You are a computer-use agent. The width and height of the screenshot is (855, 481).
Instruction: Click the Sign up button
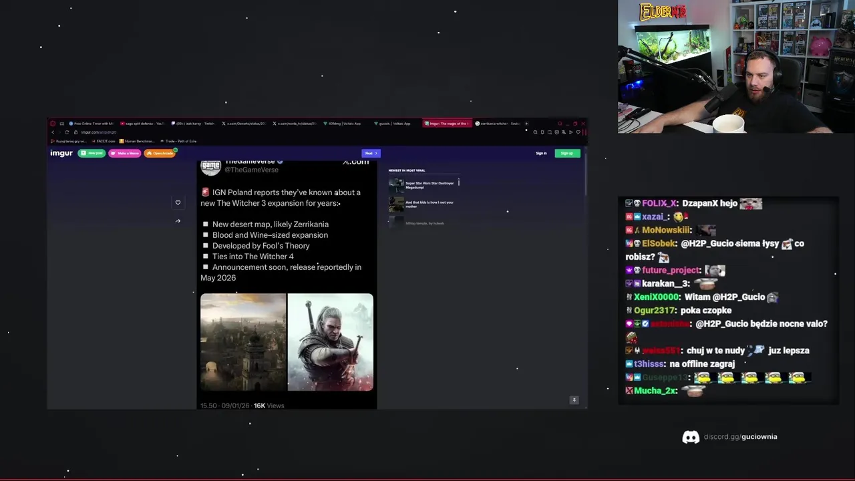coord(567,153)
